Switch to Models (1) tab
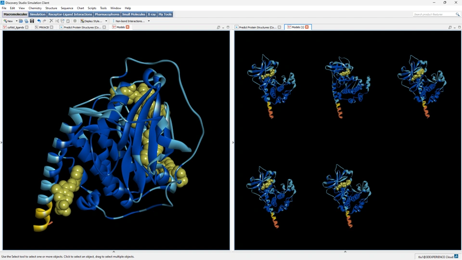 pos(297,27)
